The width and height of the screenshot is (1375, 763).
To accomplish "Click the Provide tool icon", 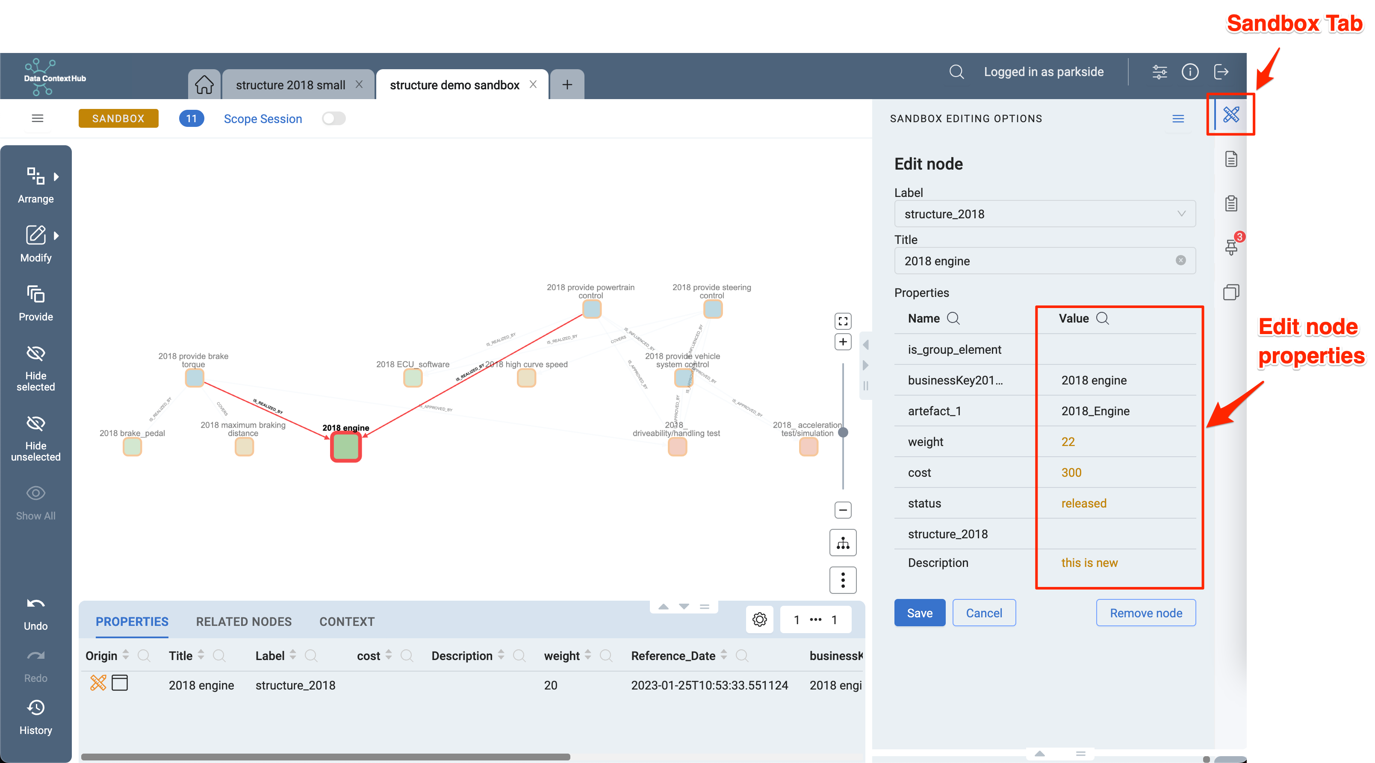I will pyautogui.click(x=36, y=294).
